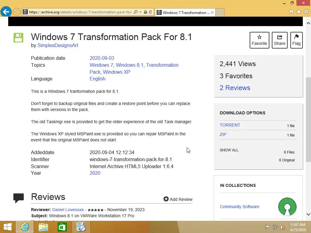Open a new blank tab
The height and width of the screenshot is (233, 311).
pos(220,12)
